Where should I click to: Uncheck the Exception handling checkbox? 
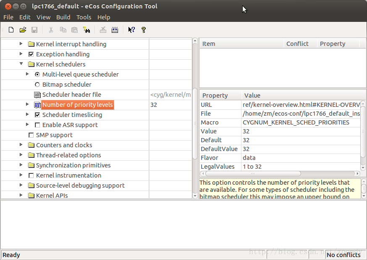pos(31,54)
